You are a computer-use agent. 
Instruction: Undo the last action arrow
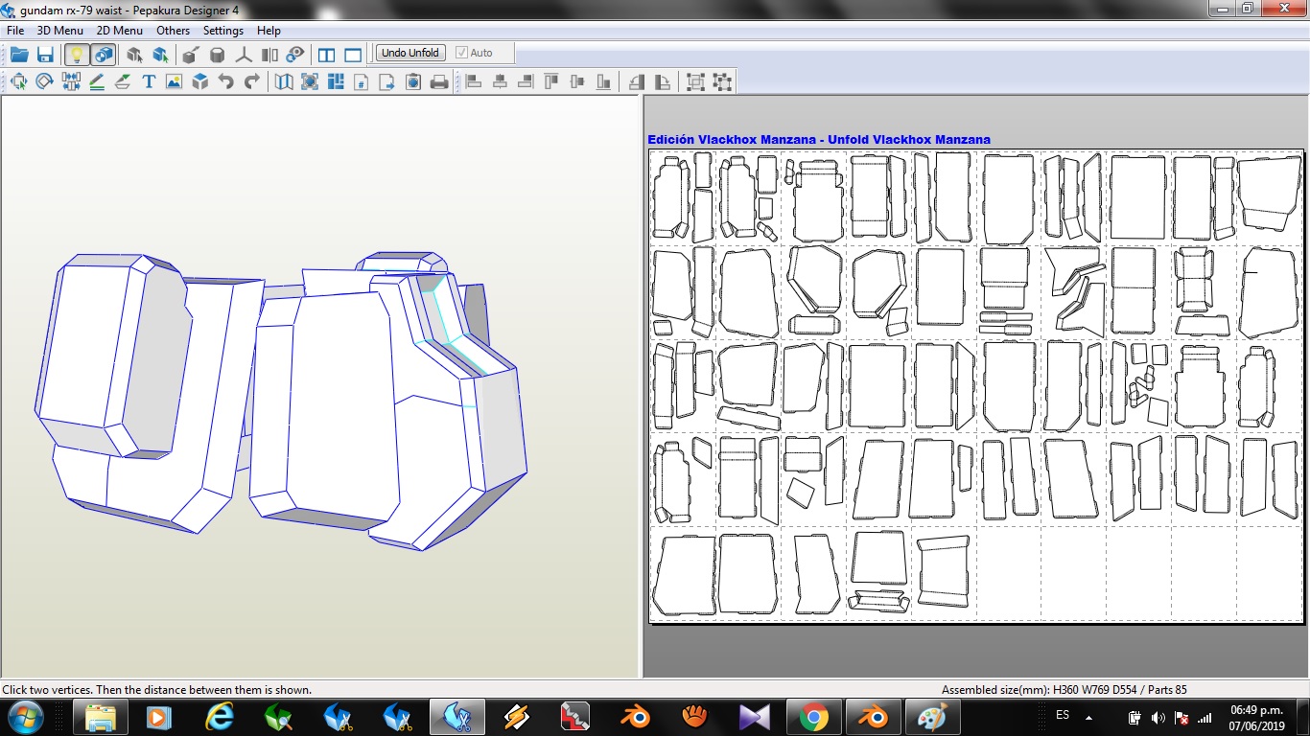(226, 81)
